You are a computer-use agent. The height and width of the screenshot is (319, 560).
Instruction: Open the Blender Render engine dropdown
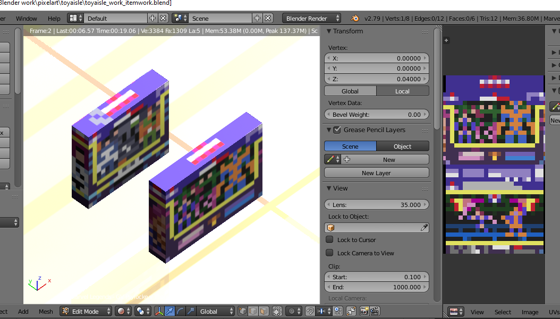[311, 18]
